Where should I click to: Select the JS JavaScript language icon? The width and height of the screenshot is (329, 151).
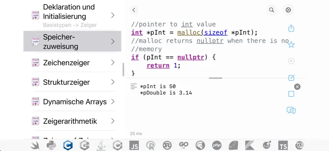coord(134,145)
